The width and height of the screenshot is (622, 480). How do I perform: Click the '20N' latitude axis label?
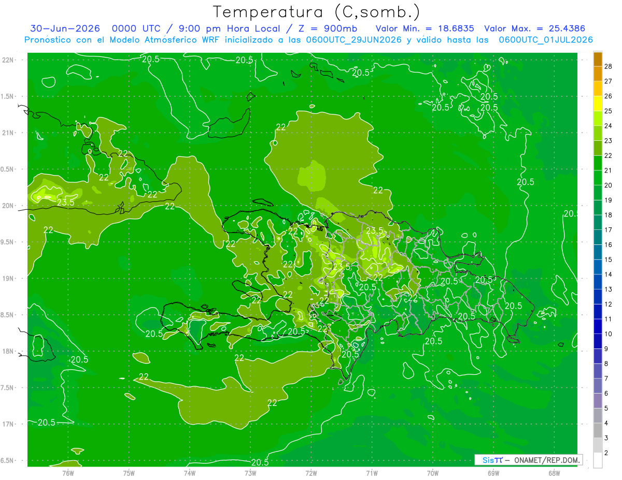point(8,206)
